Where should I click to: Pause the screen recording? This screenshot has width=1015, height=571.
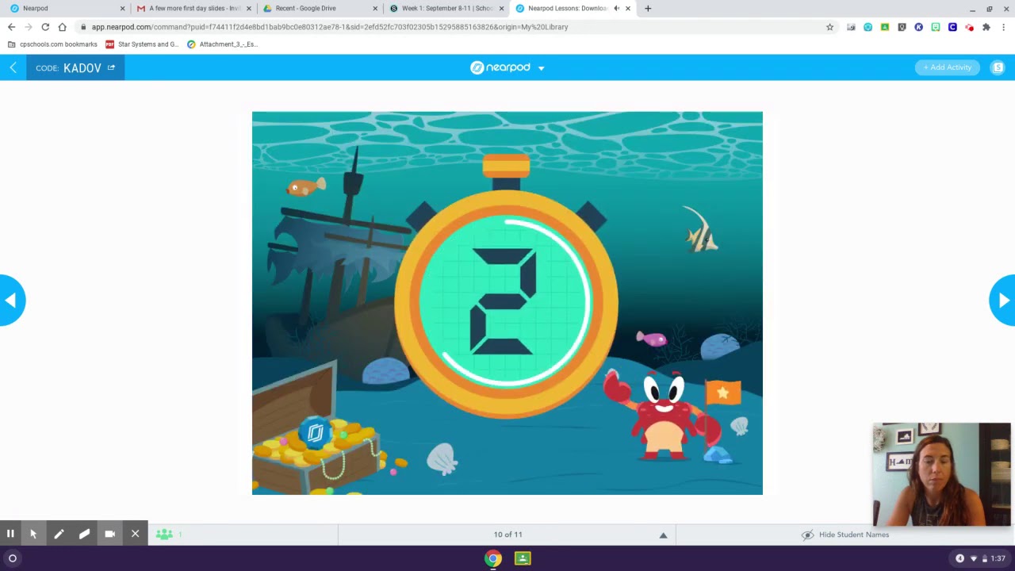pos(10,534)
